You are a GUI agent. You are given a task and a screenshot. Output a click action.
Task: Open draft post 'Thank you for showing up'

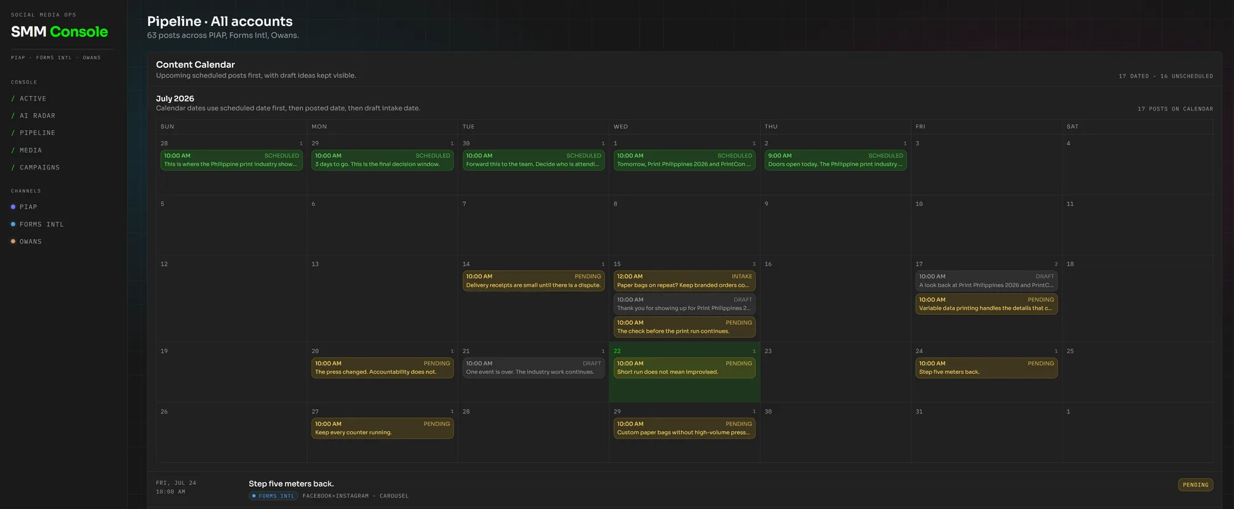click(x=684, y=304)
